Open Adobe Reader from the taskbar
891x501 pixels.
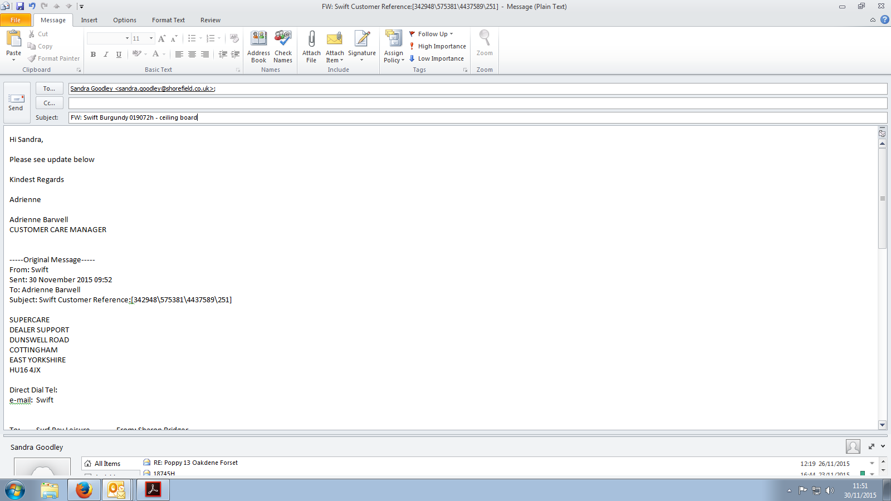click(153, 490)
